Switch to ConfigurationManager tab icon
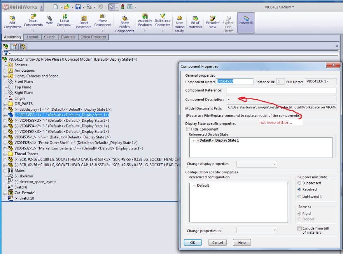 (x=23, y=46)
